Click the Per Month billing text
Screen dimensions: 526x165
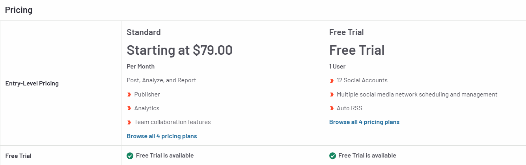click(141, 67)
